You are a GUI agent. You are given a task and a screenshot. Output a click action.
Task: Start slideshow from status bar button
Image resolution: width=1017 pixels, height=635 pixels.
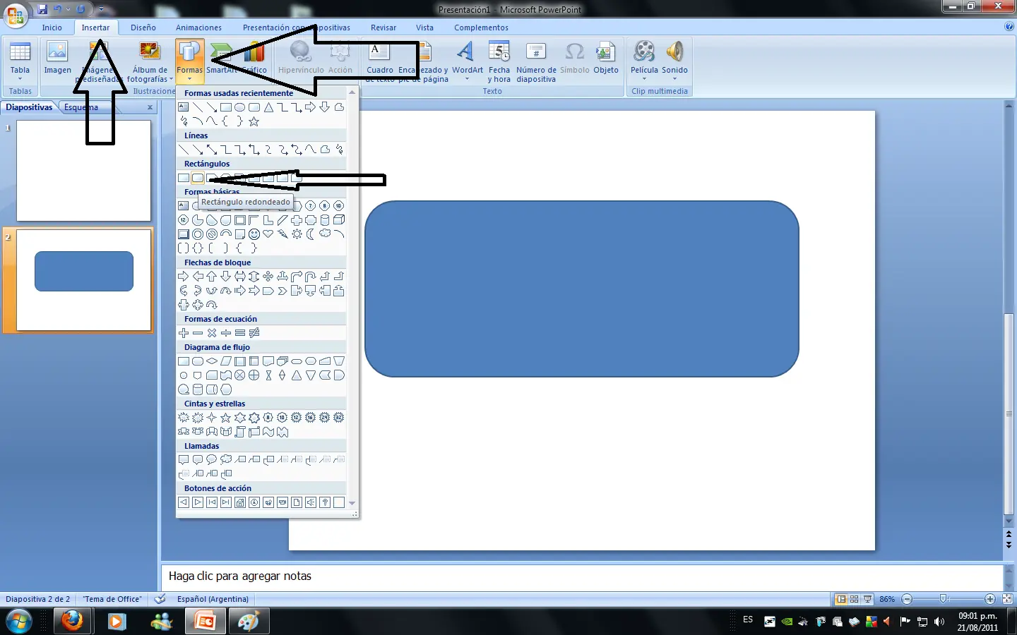(x=868, y=599)
